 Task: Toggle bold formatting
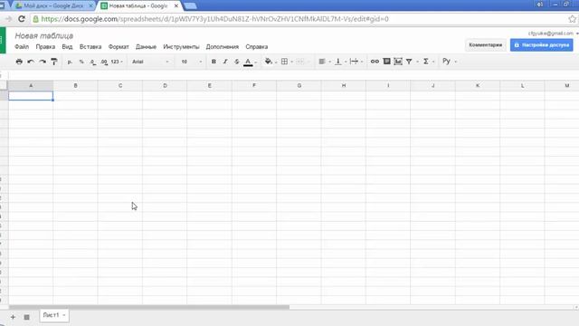click(214, 62)
